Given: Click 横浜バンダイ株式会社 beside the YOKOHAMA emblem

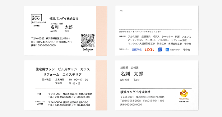Looking at the screenshot, I should pos(135,92).
